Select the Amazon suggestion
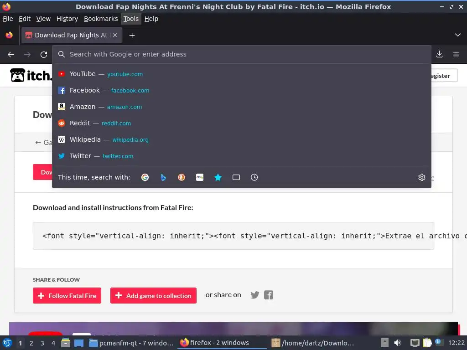 (x=242, y=107)
